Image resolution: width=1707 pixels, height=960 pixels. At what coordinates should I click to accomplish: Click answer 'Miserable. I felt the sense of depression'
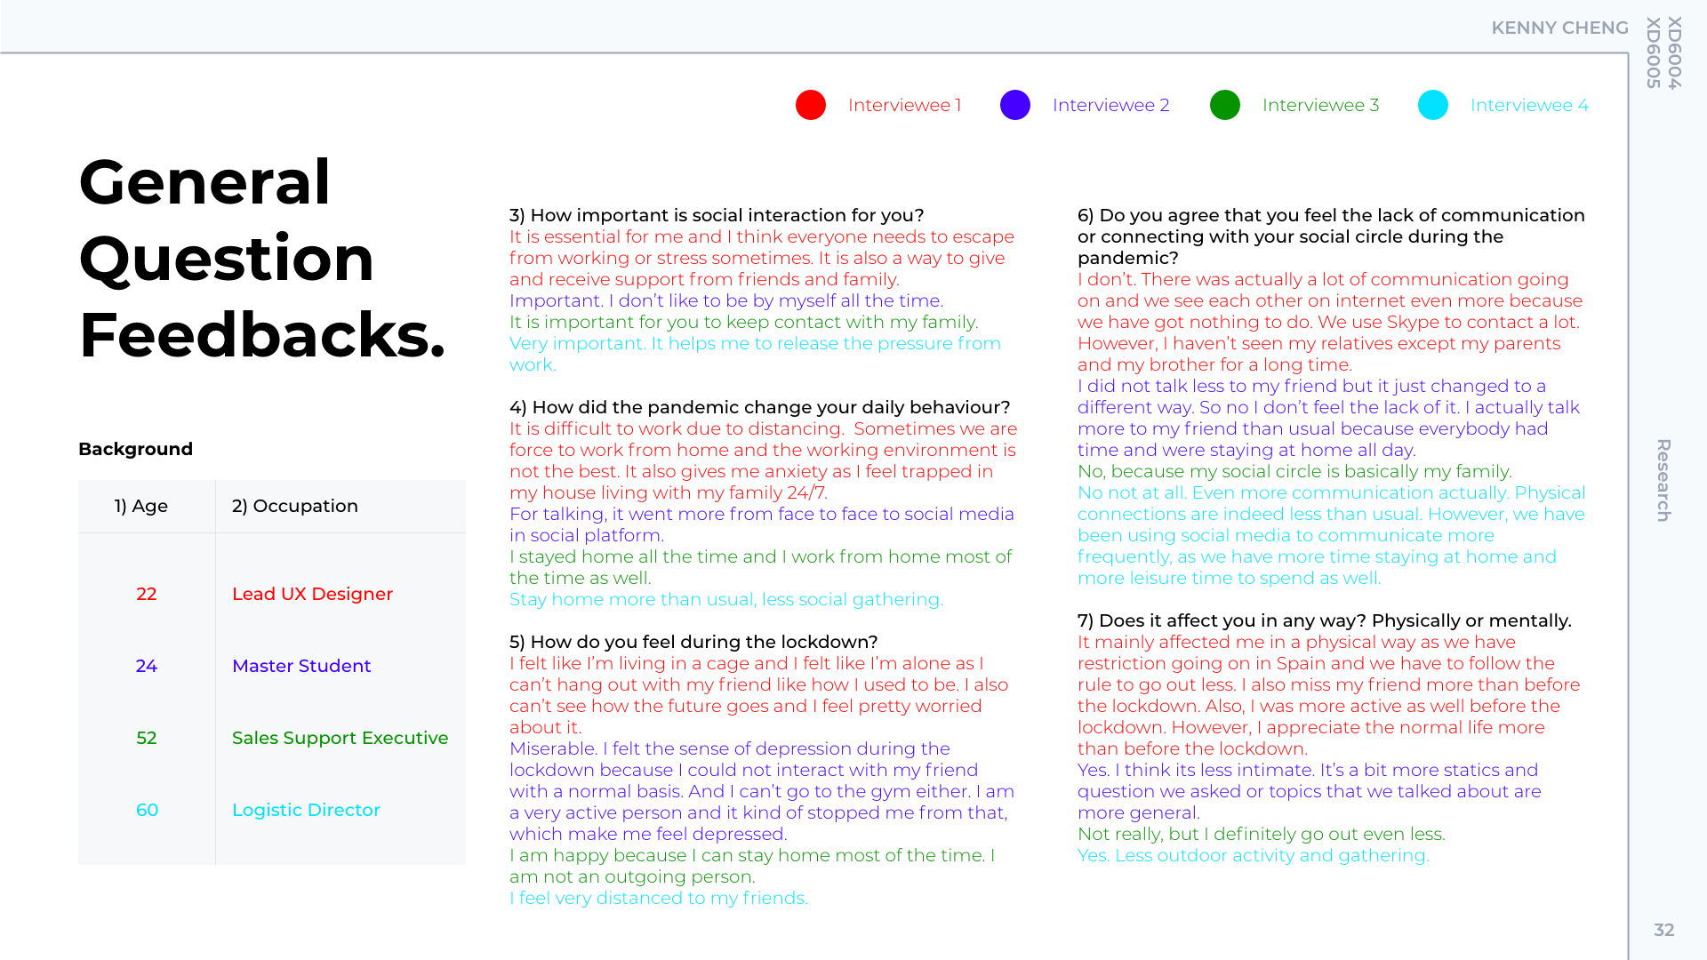pyautogui.click(x=762, y=791)
